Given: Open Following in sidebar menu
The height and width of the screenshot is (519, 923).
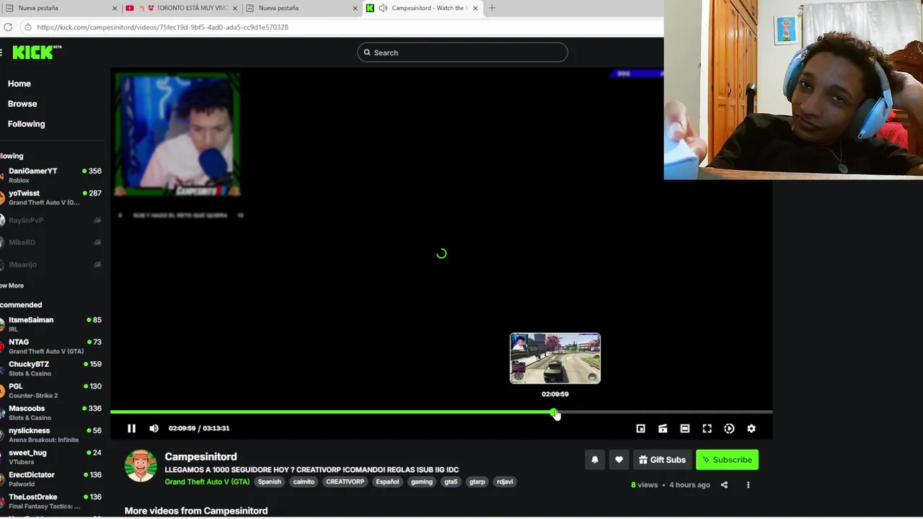Looking at the screenshot, I should [x=27, y=124].
